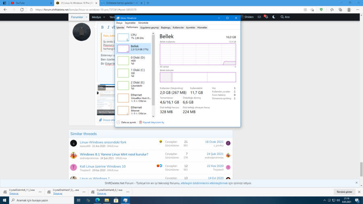Open browser Settings and more menu
363x204 pixels.
click(358, 10)
